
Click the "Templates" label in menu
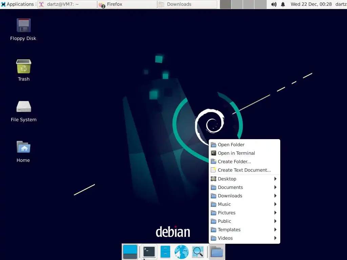tap(229, 230)
